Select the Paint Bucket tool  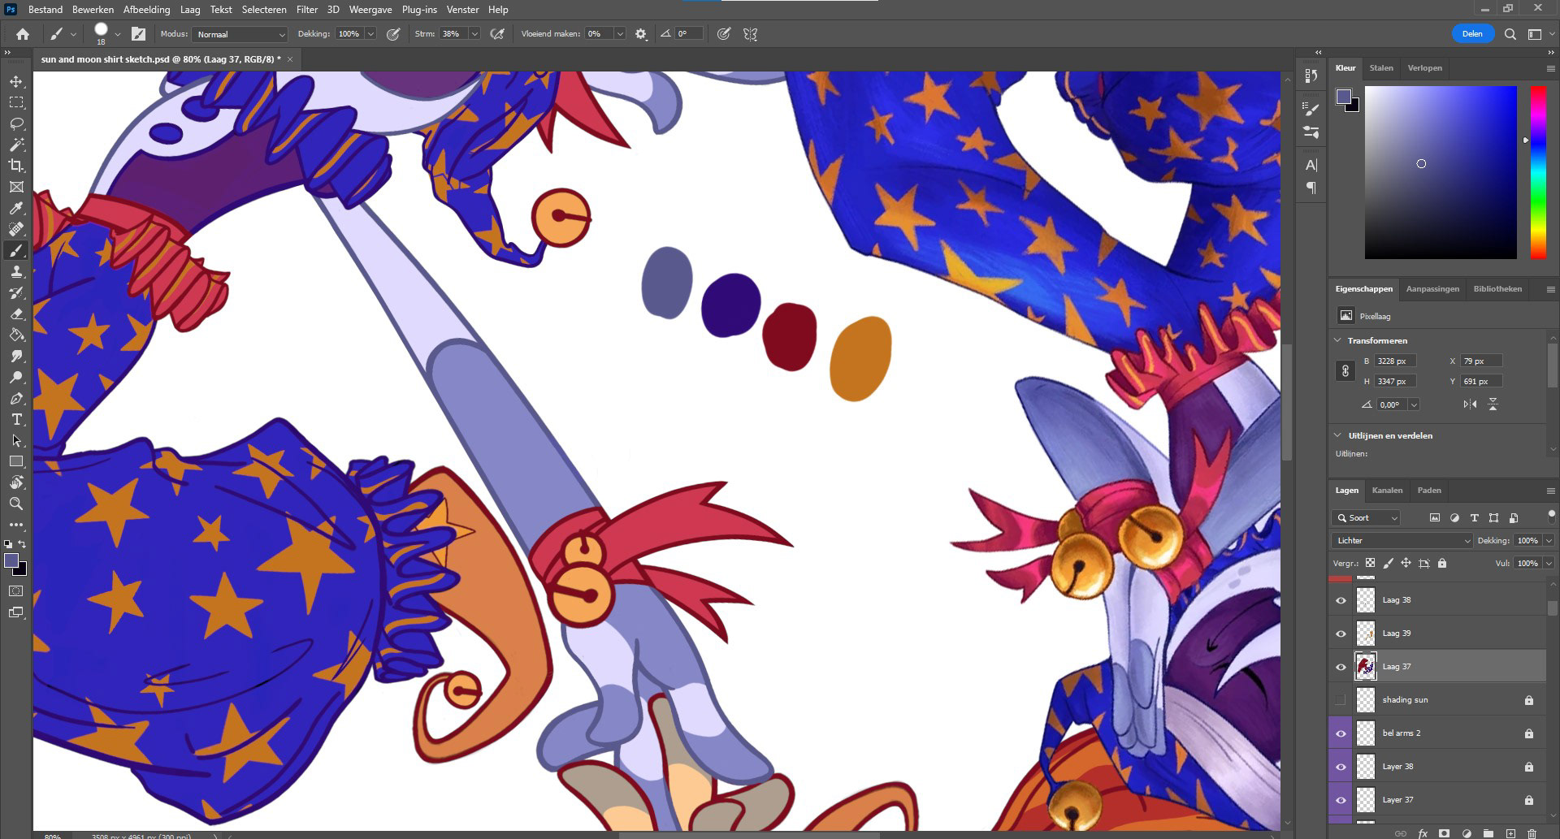[16, 335]
